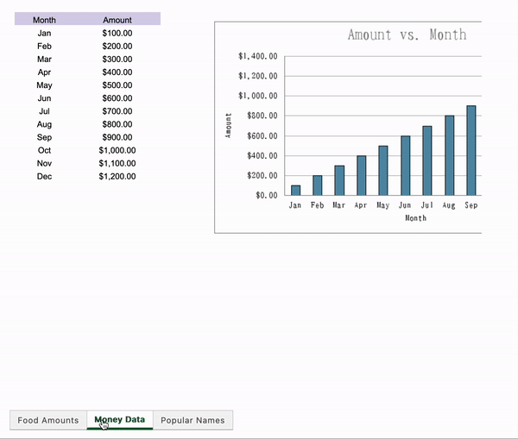Click the Month column header
Image resolution: width=518 pixels, height=439 pixels.
44,20
